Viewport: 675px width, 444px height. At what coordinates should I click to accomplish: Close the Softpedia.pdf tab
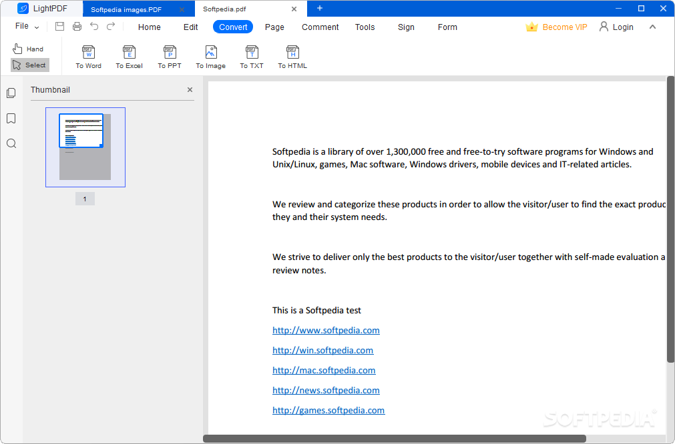point(294,9)
